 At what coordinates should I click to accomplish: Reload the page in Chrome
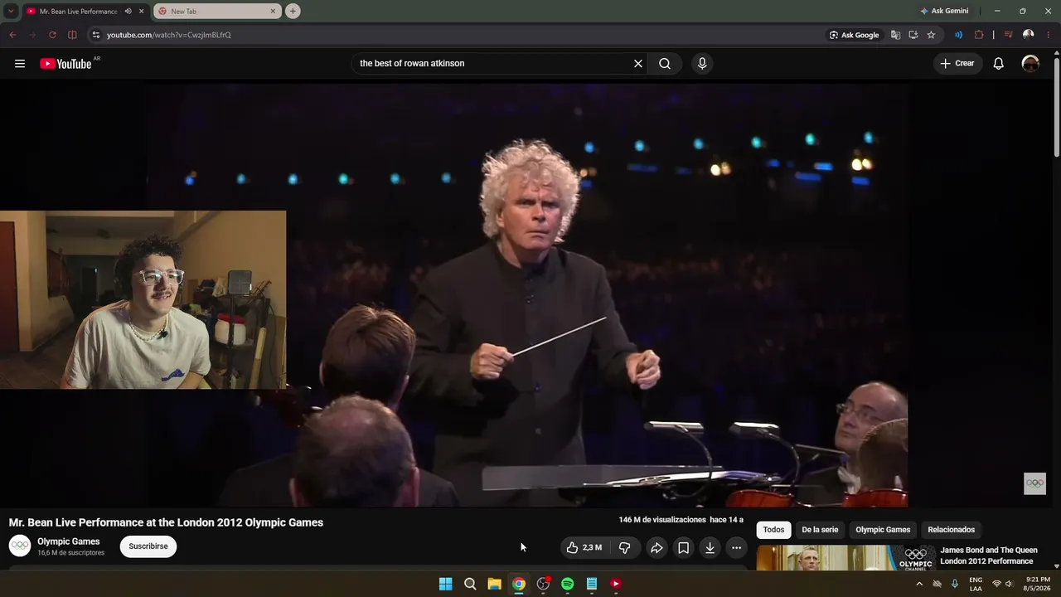click(52, 35)
